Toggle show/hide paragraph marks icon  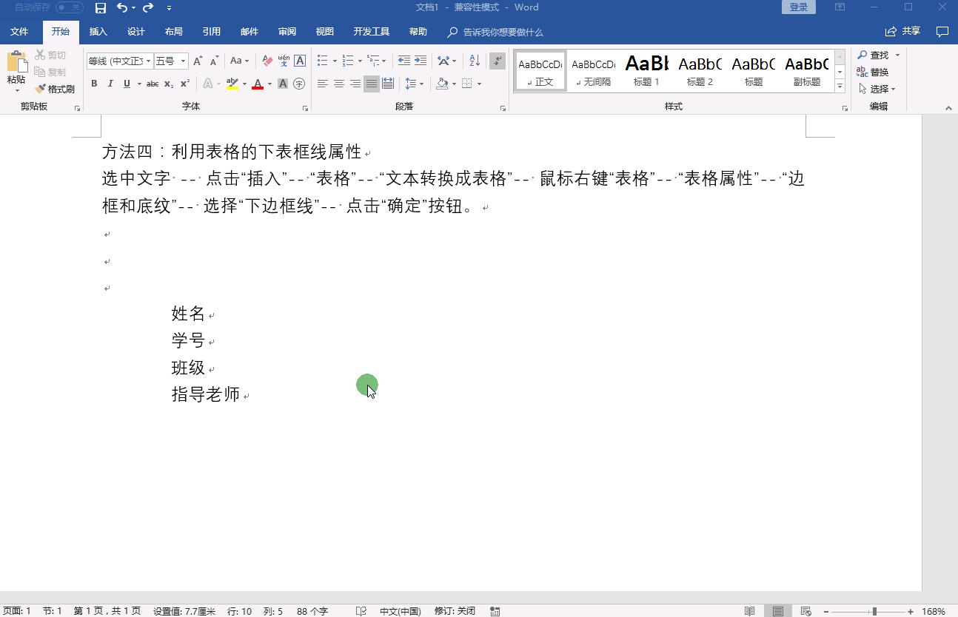[496, 61]
